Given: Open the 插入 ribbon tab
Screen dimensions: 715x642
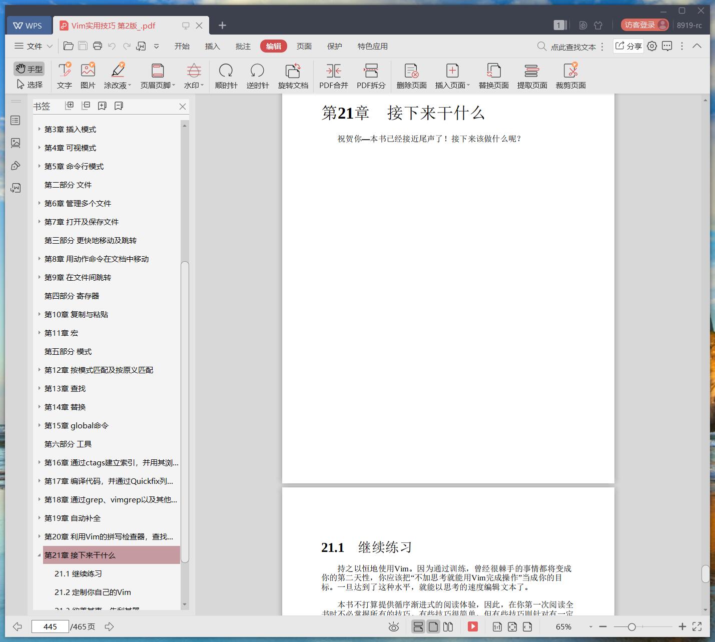Looking at the screenshot, I should tap(213, 46).
